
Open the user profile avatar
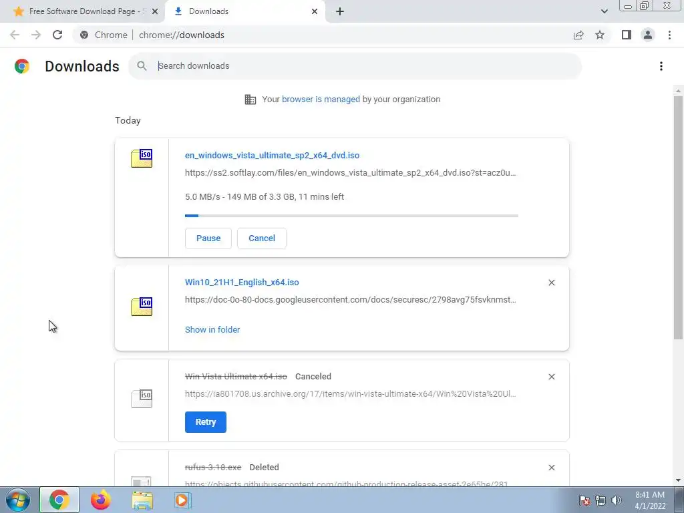click(648, 35)
